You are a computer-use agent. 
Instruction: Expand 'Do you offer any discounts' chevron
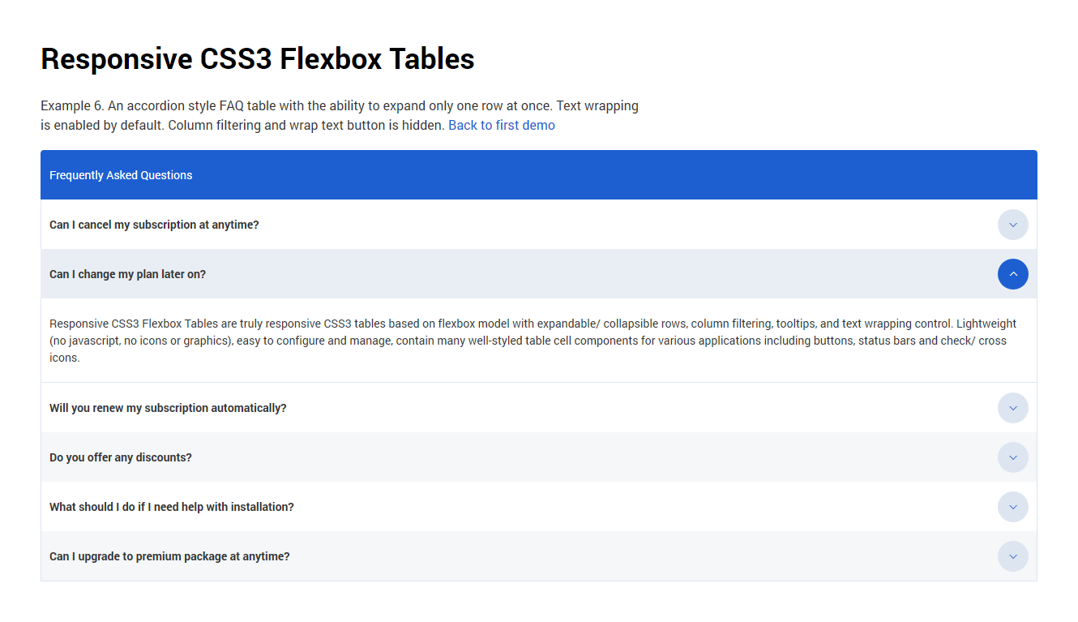[x=1012, y=457]
